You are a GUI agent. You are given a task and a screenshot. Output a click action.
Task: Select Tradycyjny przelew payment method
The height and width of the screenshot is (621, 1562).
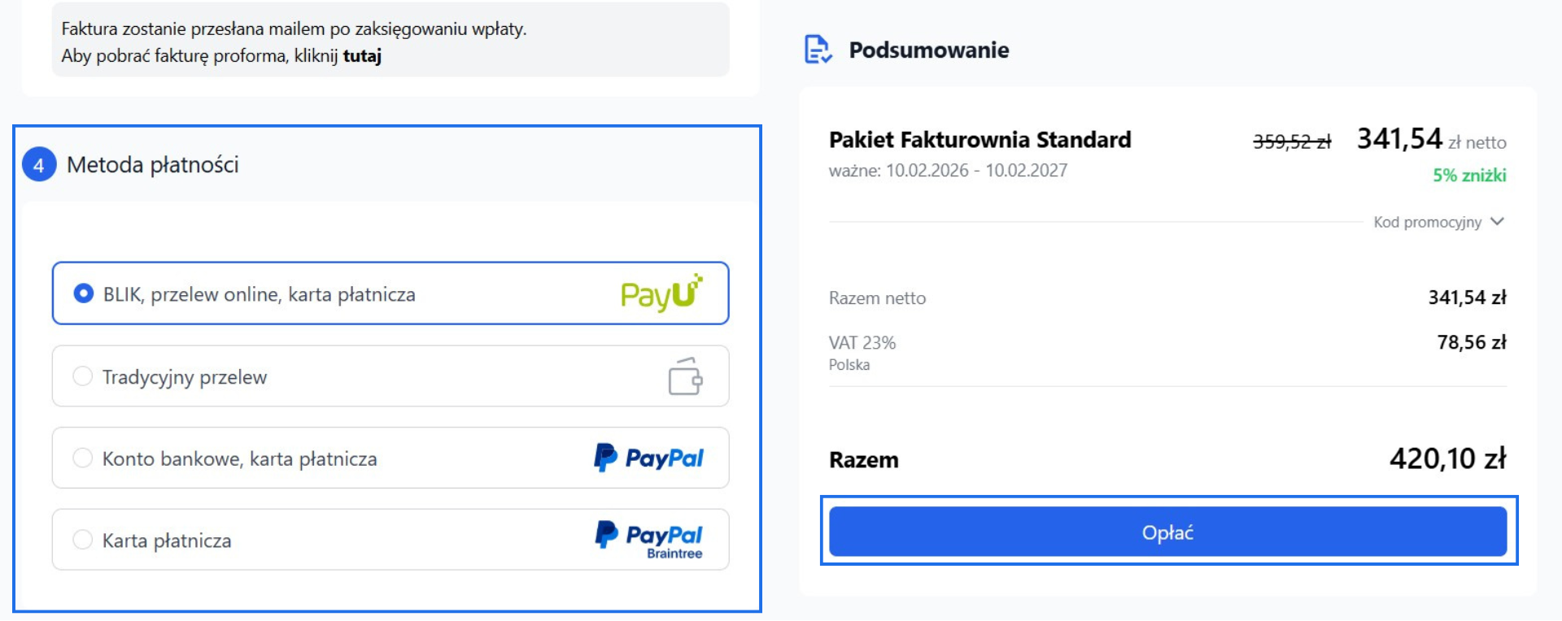82,376
